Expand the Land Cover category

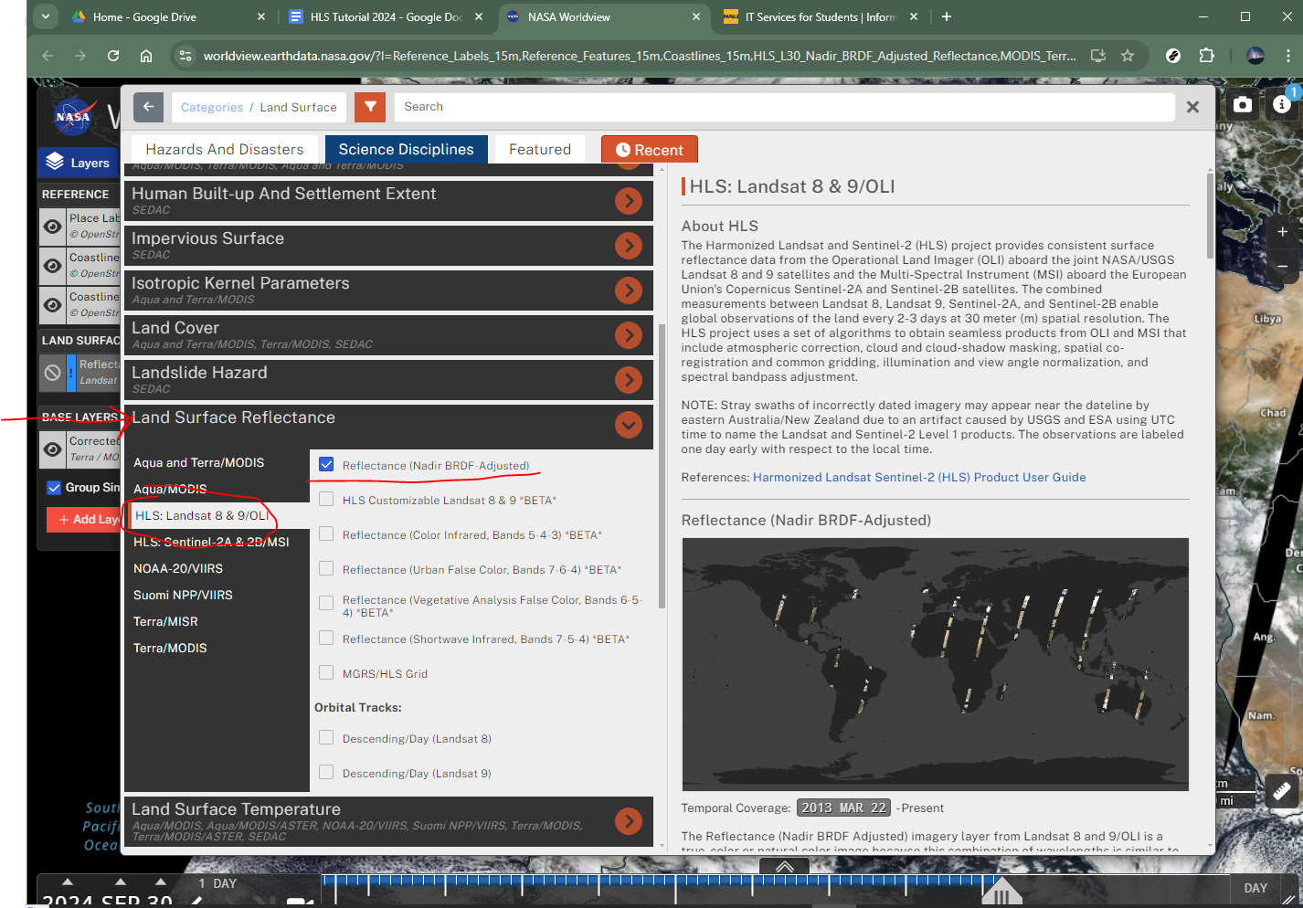click(x=629, y=335)
